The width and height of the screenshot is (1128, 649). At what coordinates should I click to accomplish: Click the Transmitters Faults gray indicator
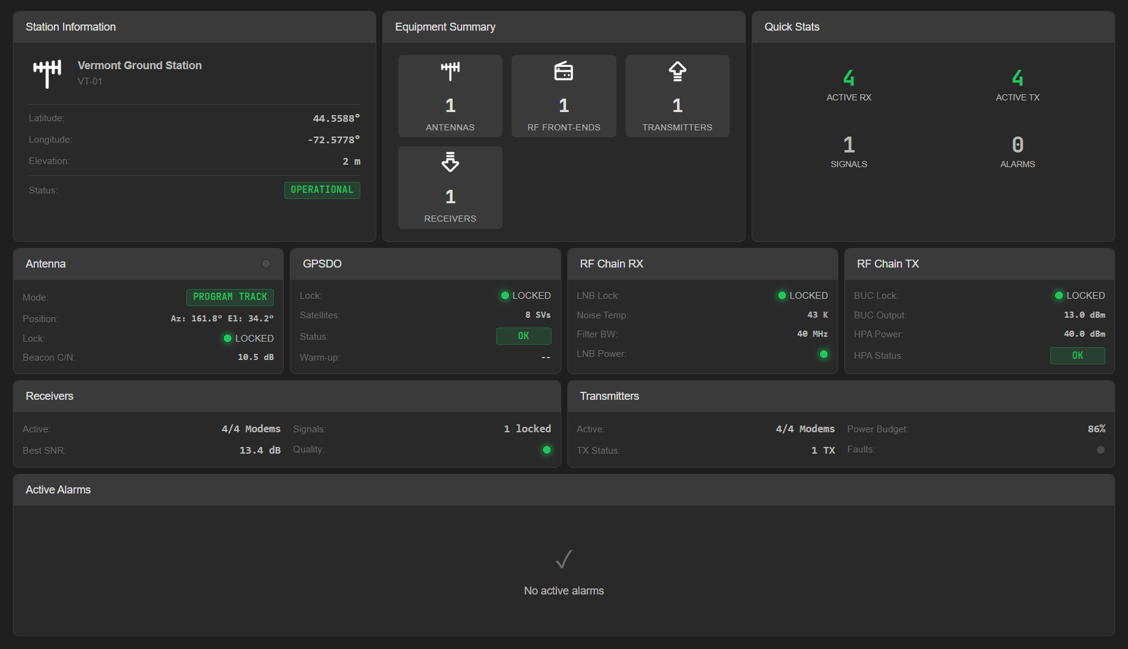[x=1100, y=449]
